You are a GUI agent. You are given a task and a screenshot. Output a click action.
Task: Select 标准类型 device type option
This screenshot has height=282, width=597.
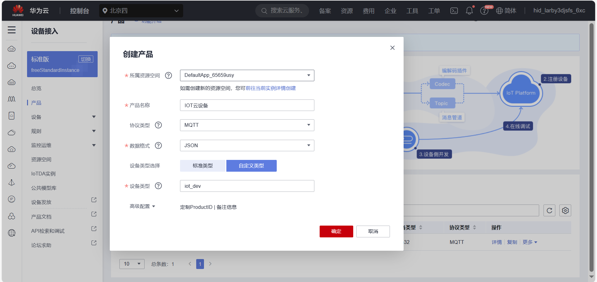[203, 166]
